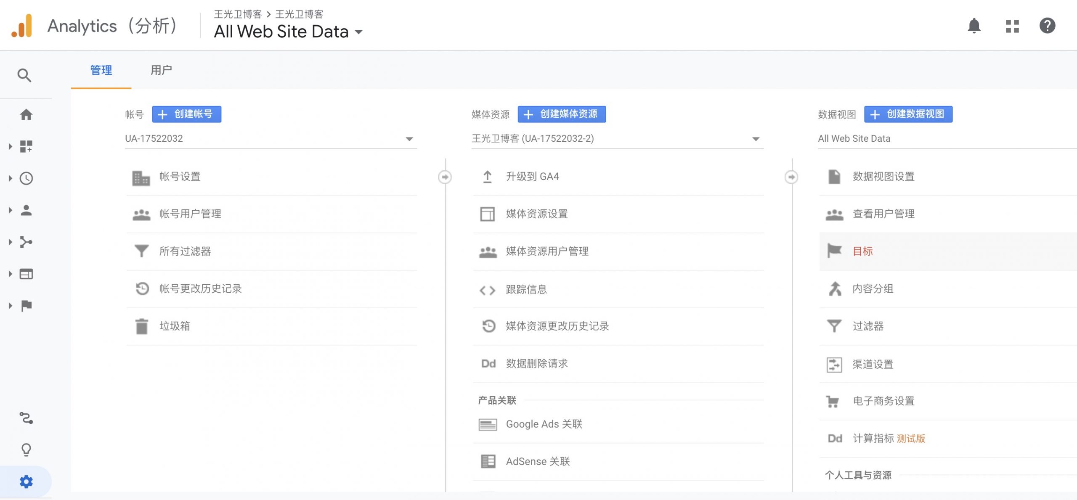Open 帐号设置 account settings
Screen dimensions: 1077x500
(x=271, y=177)
